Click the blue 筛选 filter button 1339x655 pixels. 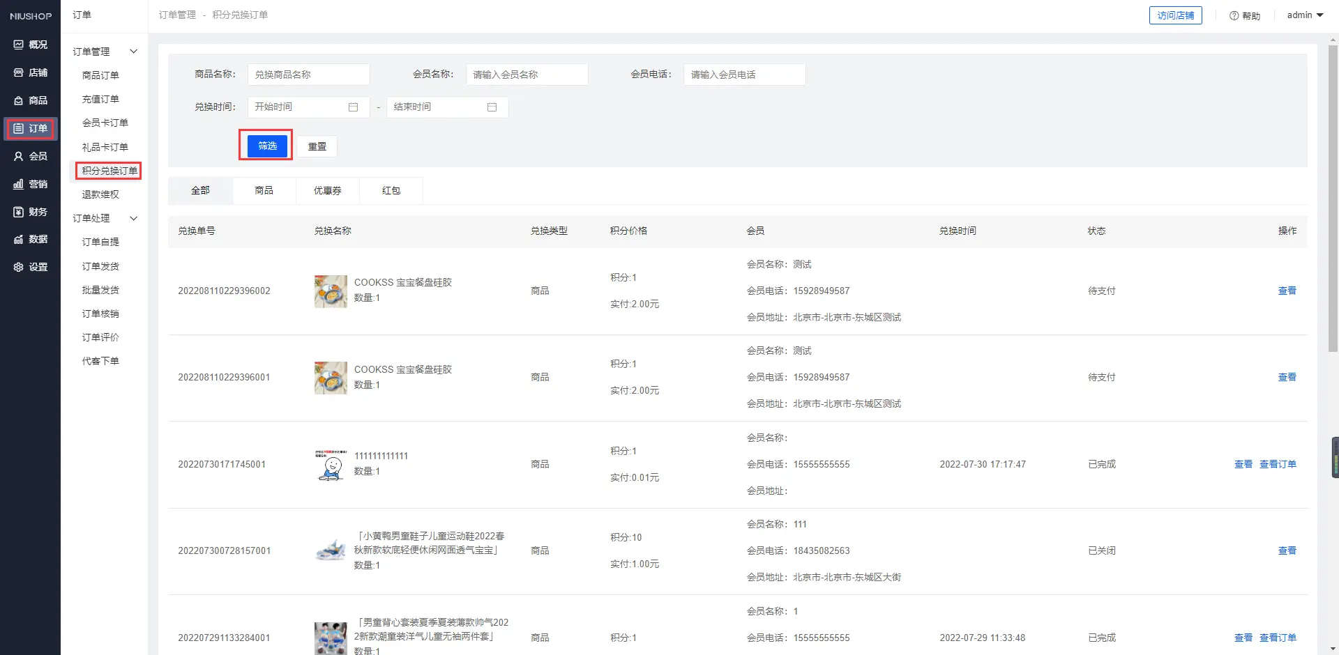(267, 146)
